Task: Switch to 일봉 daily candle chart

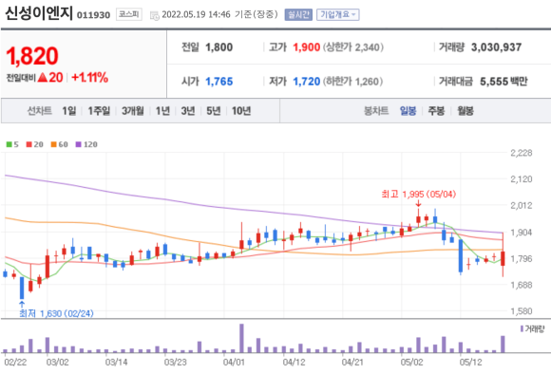Action: click(408, 111)
